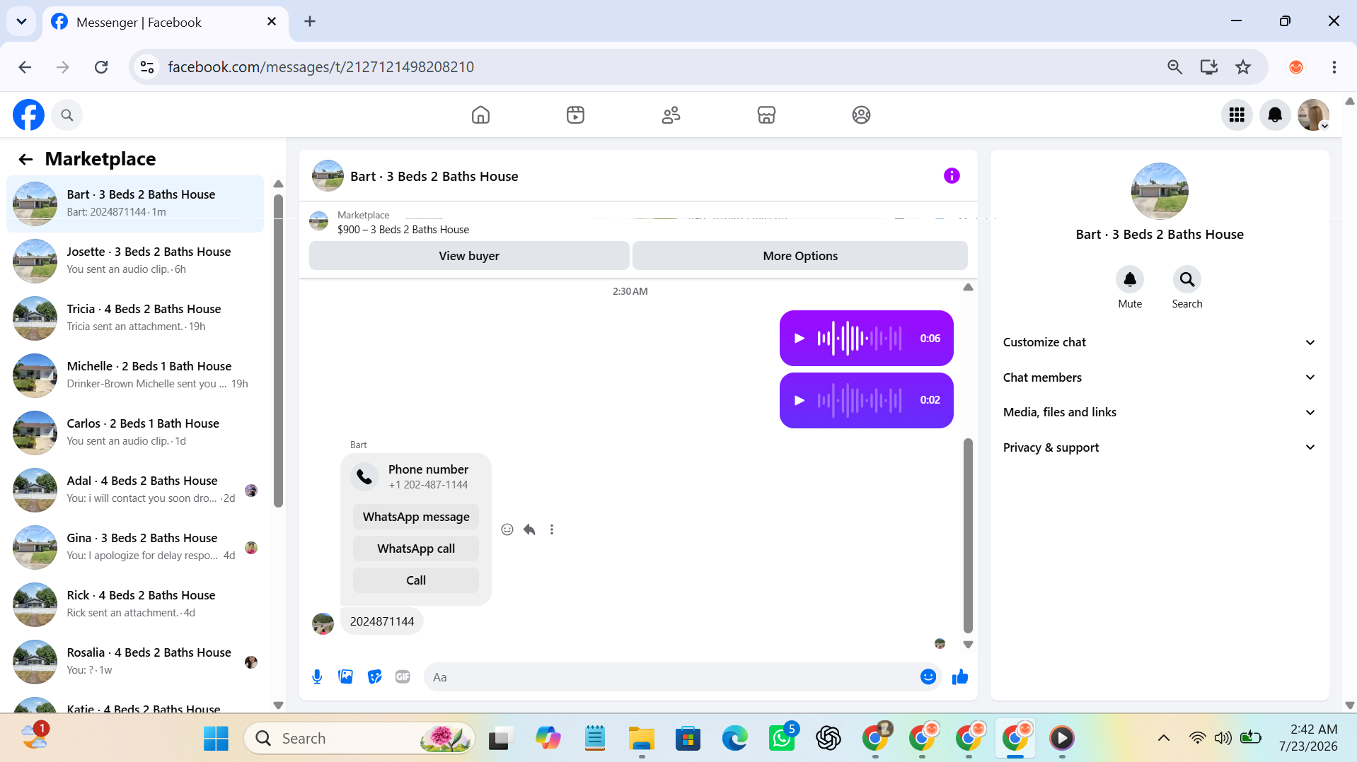Viewport: 1357px width, 762px height.
Task: Open Carlos 2 Beds 1 Bath House chat
Action: (135, 433)
